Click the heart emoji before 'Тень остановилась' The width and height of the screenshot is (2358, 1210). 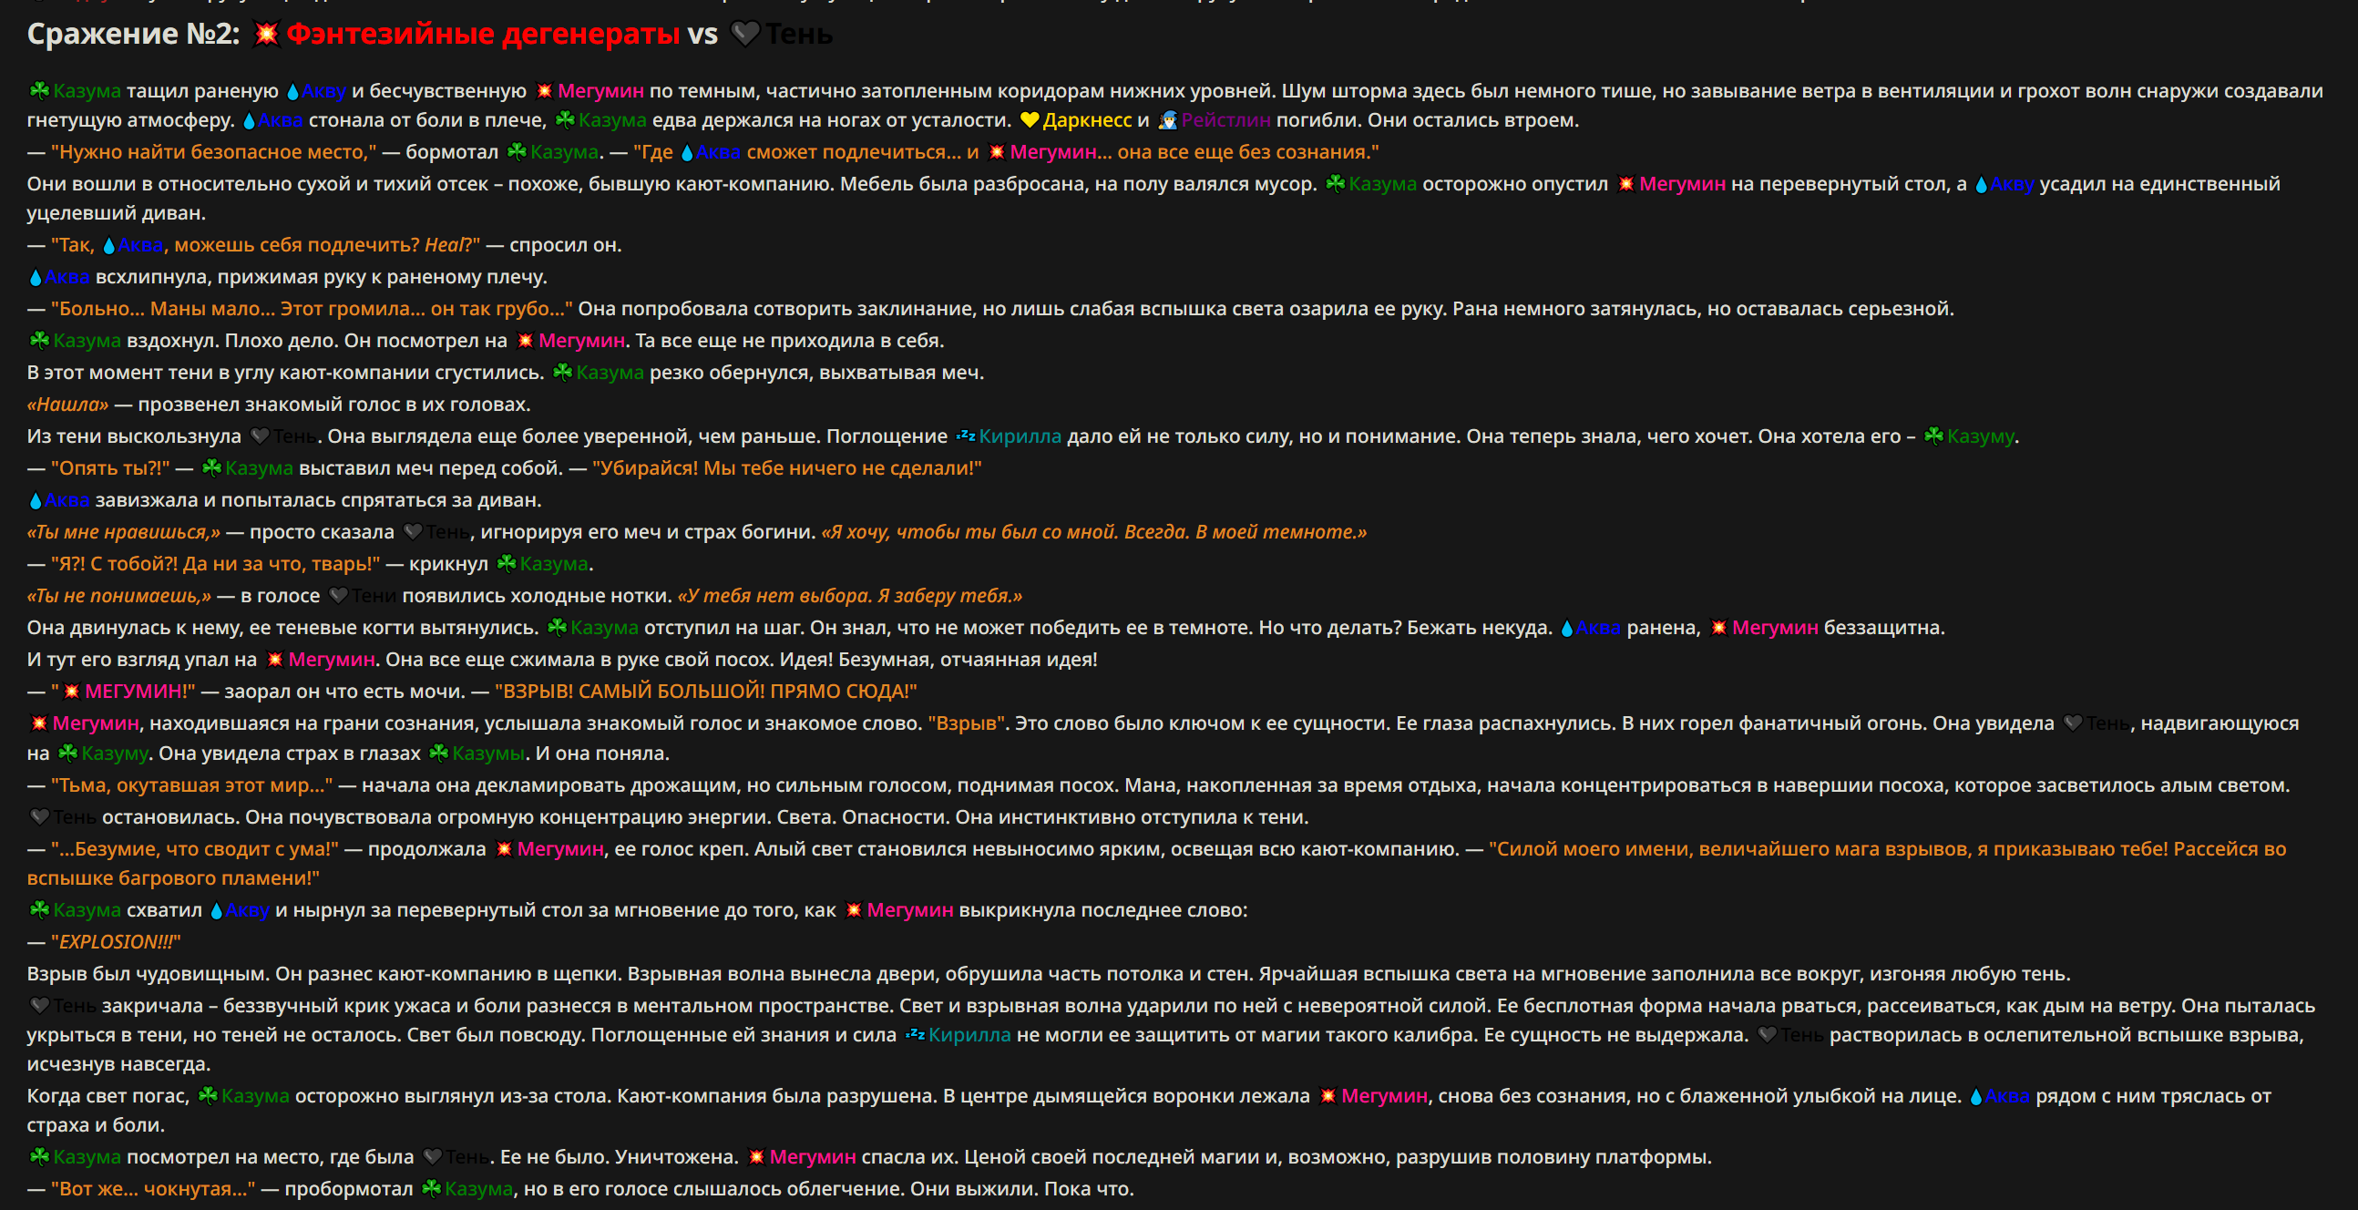click(x=39, y=817)
